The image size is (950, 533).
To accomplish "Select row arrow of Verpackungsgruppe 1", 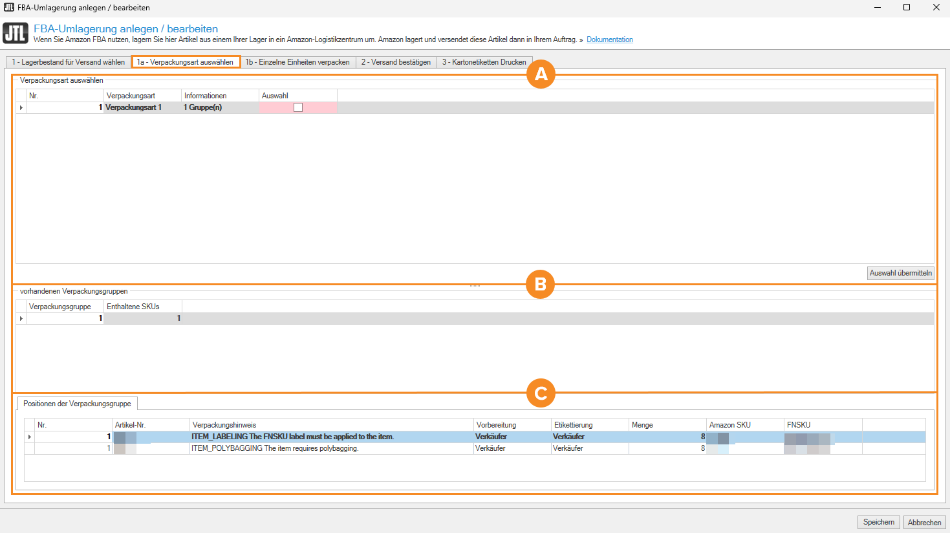I will (21, 318).
